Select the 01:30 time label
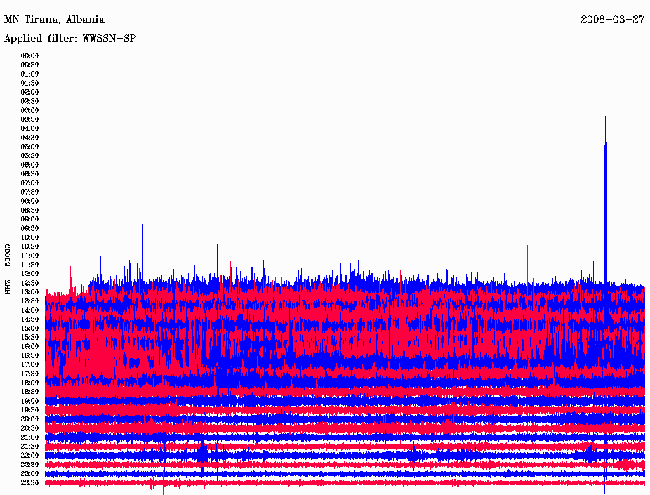 (x=30, y=83)
